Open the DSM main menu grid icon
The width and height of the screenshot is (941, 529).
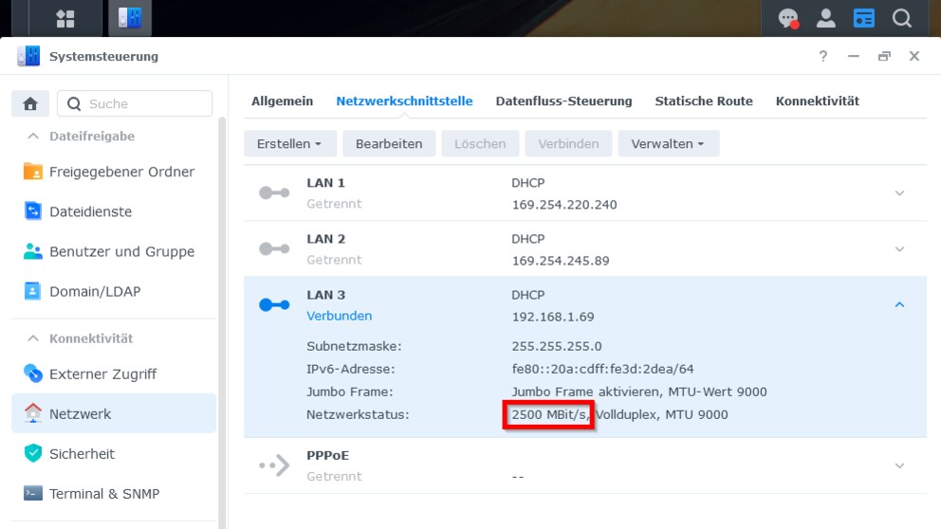pyautogui.click(x=65, y=19)
